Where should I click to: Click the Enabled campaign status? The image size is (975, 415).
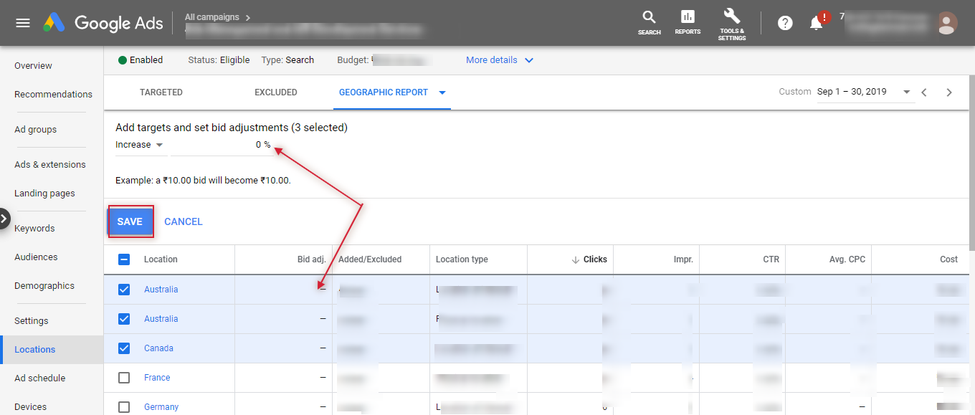[141, 60]
